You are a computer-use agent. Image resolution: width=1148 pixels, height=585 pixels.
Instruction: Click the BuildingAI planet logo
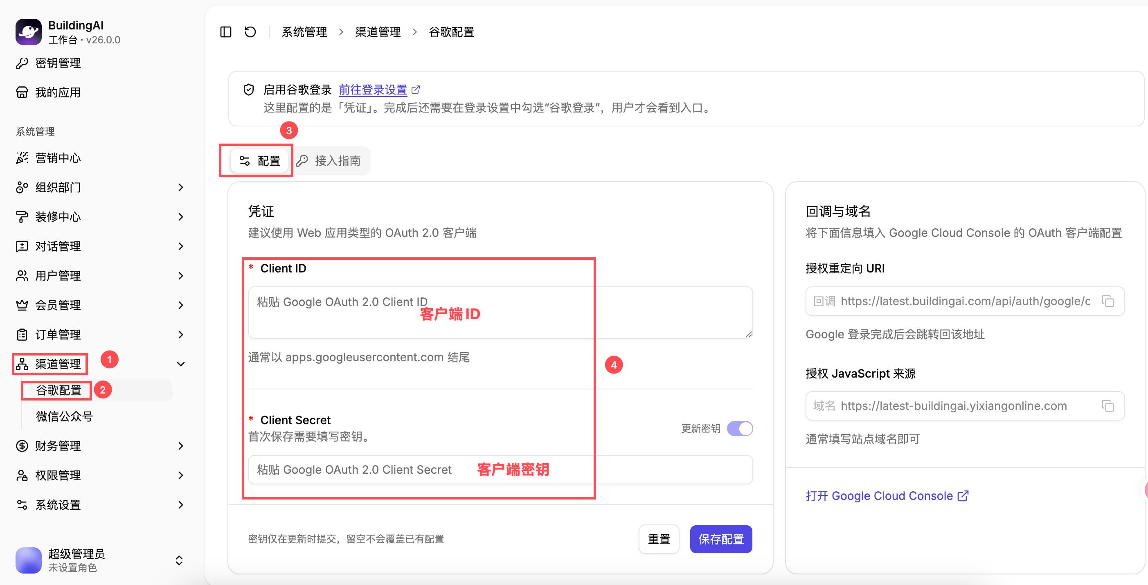(x=29, y=32)
